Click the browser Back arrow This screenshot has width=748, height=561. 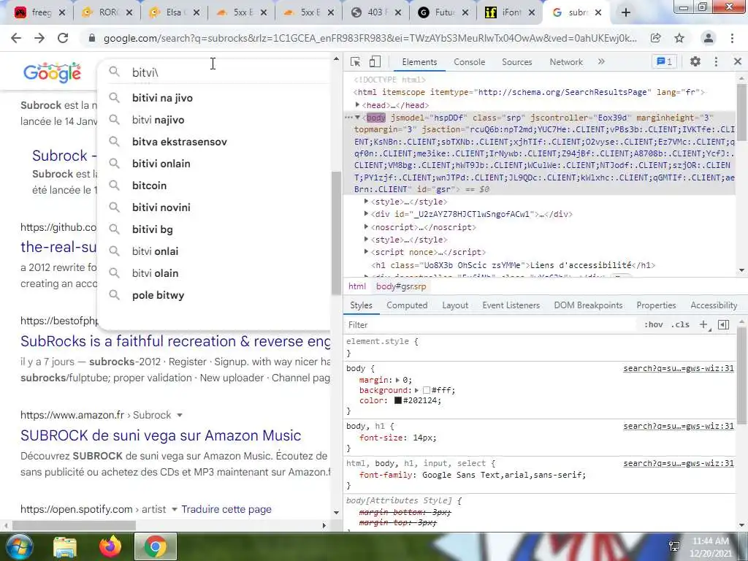pyautogui.click(x=16, y=38)
